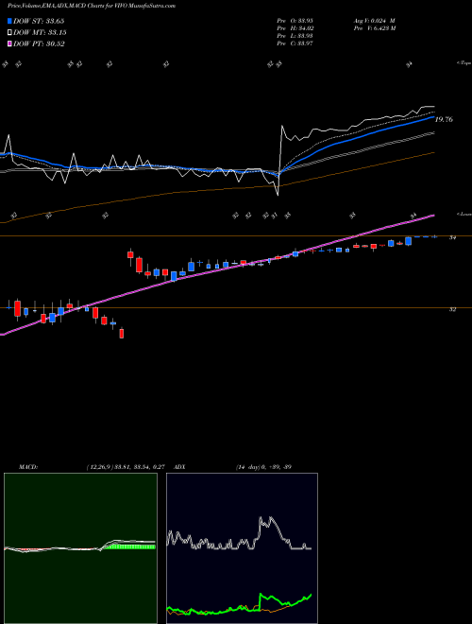Click the 'Pre H: 34.02' high value

pyautogui.click(x=295, y=28)
